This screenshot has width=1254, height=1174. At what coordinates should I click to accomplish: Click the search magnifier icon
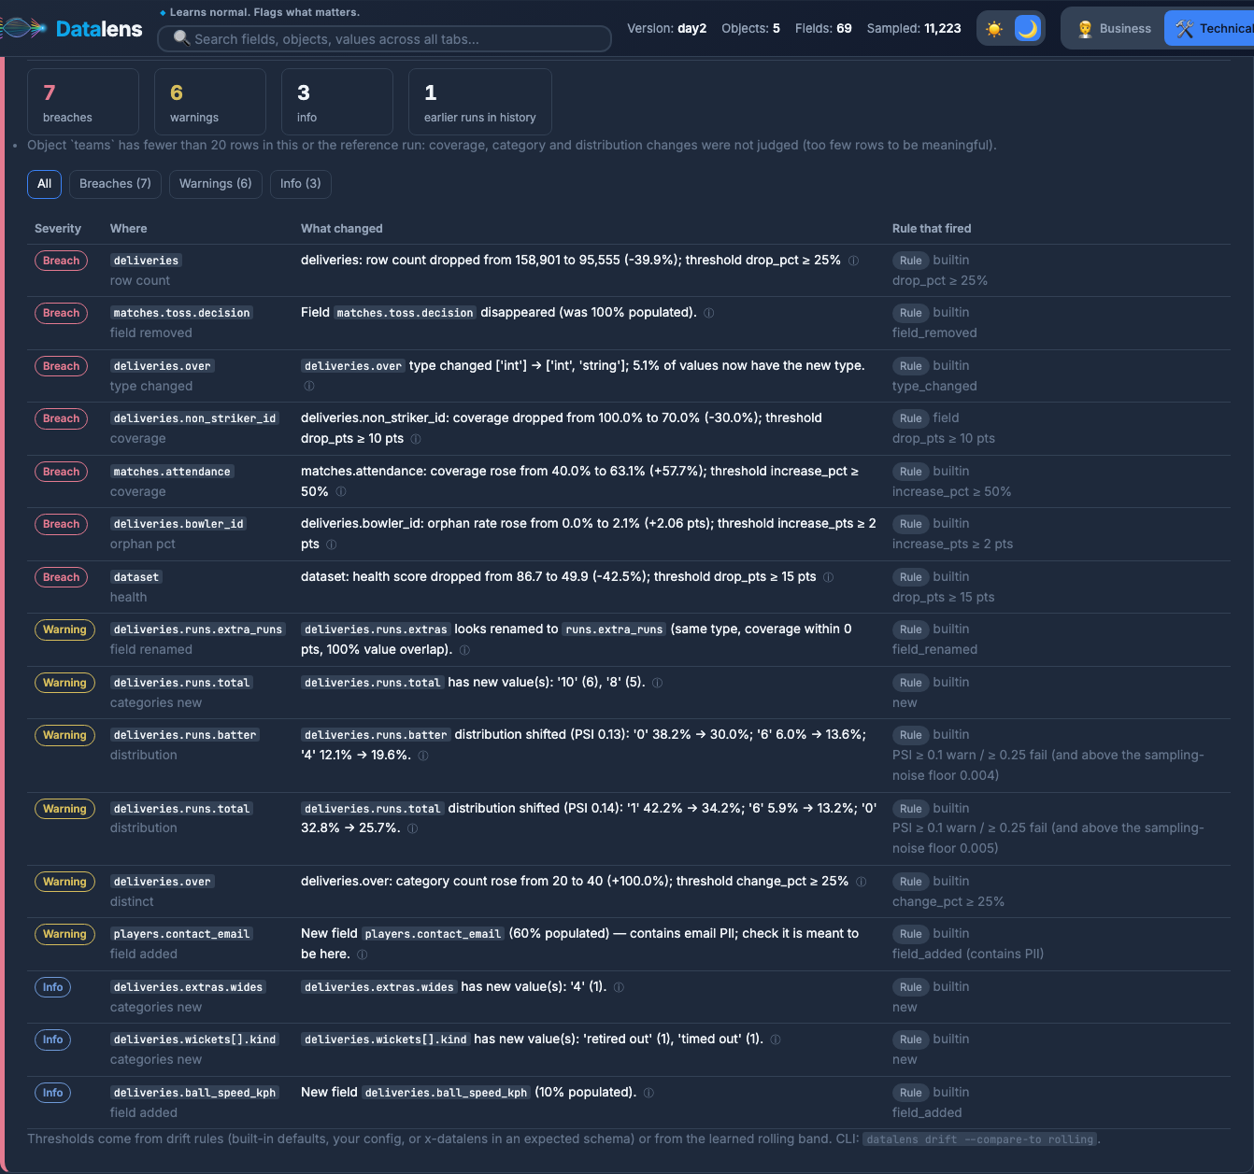coord(182,38)
